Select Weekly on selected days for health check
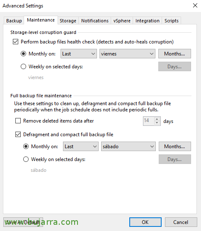This screenshot has height=231, width=201. (24, 67)
